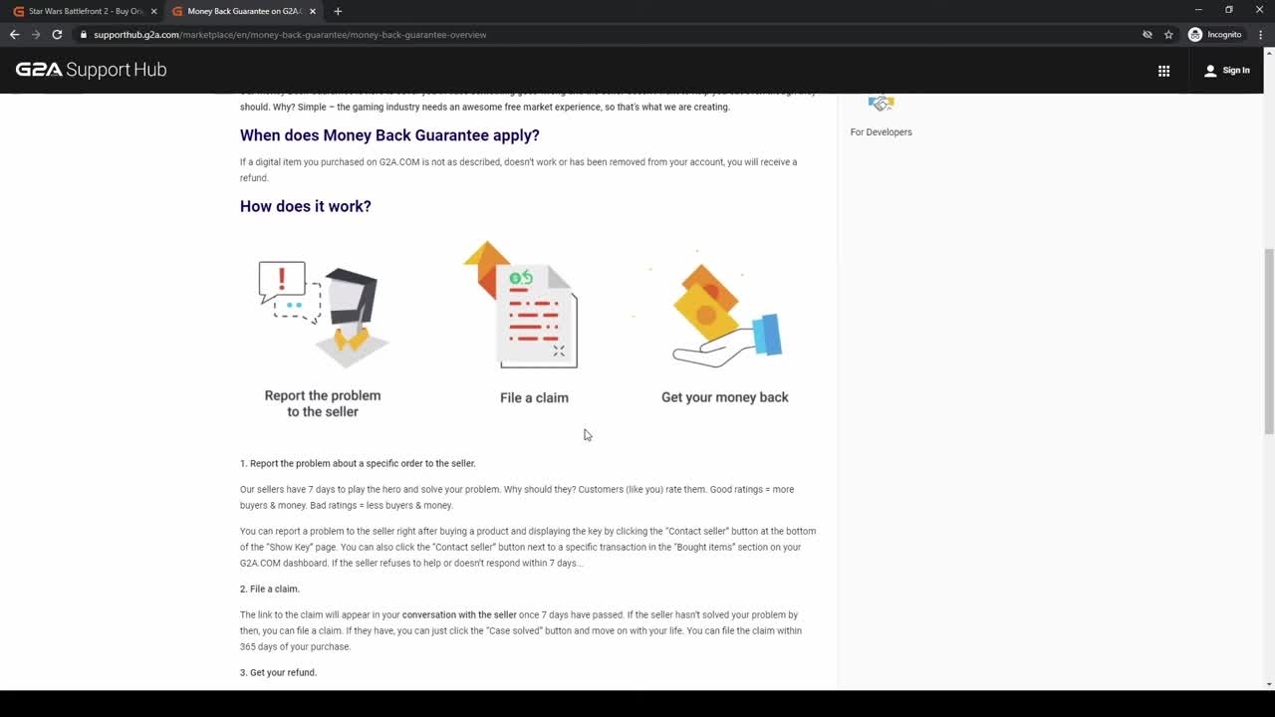Click the browser back arrow
Screen dimensions: 1275x717
tap(14, 35)
